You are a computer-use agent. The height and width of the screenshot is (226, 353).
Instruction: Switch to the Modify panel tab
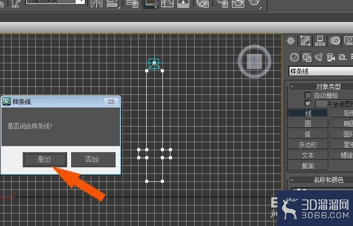point(305,41)
